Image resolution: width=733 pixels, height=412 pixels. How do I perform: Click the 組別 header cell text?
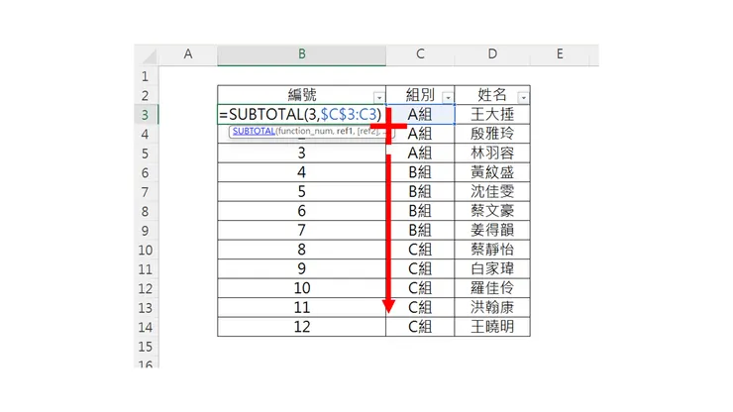coord(420,95)
